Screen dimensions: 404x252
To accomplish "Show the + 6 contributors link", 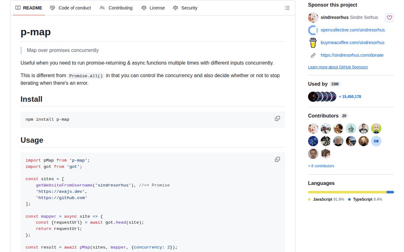I will [321, 166].
